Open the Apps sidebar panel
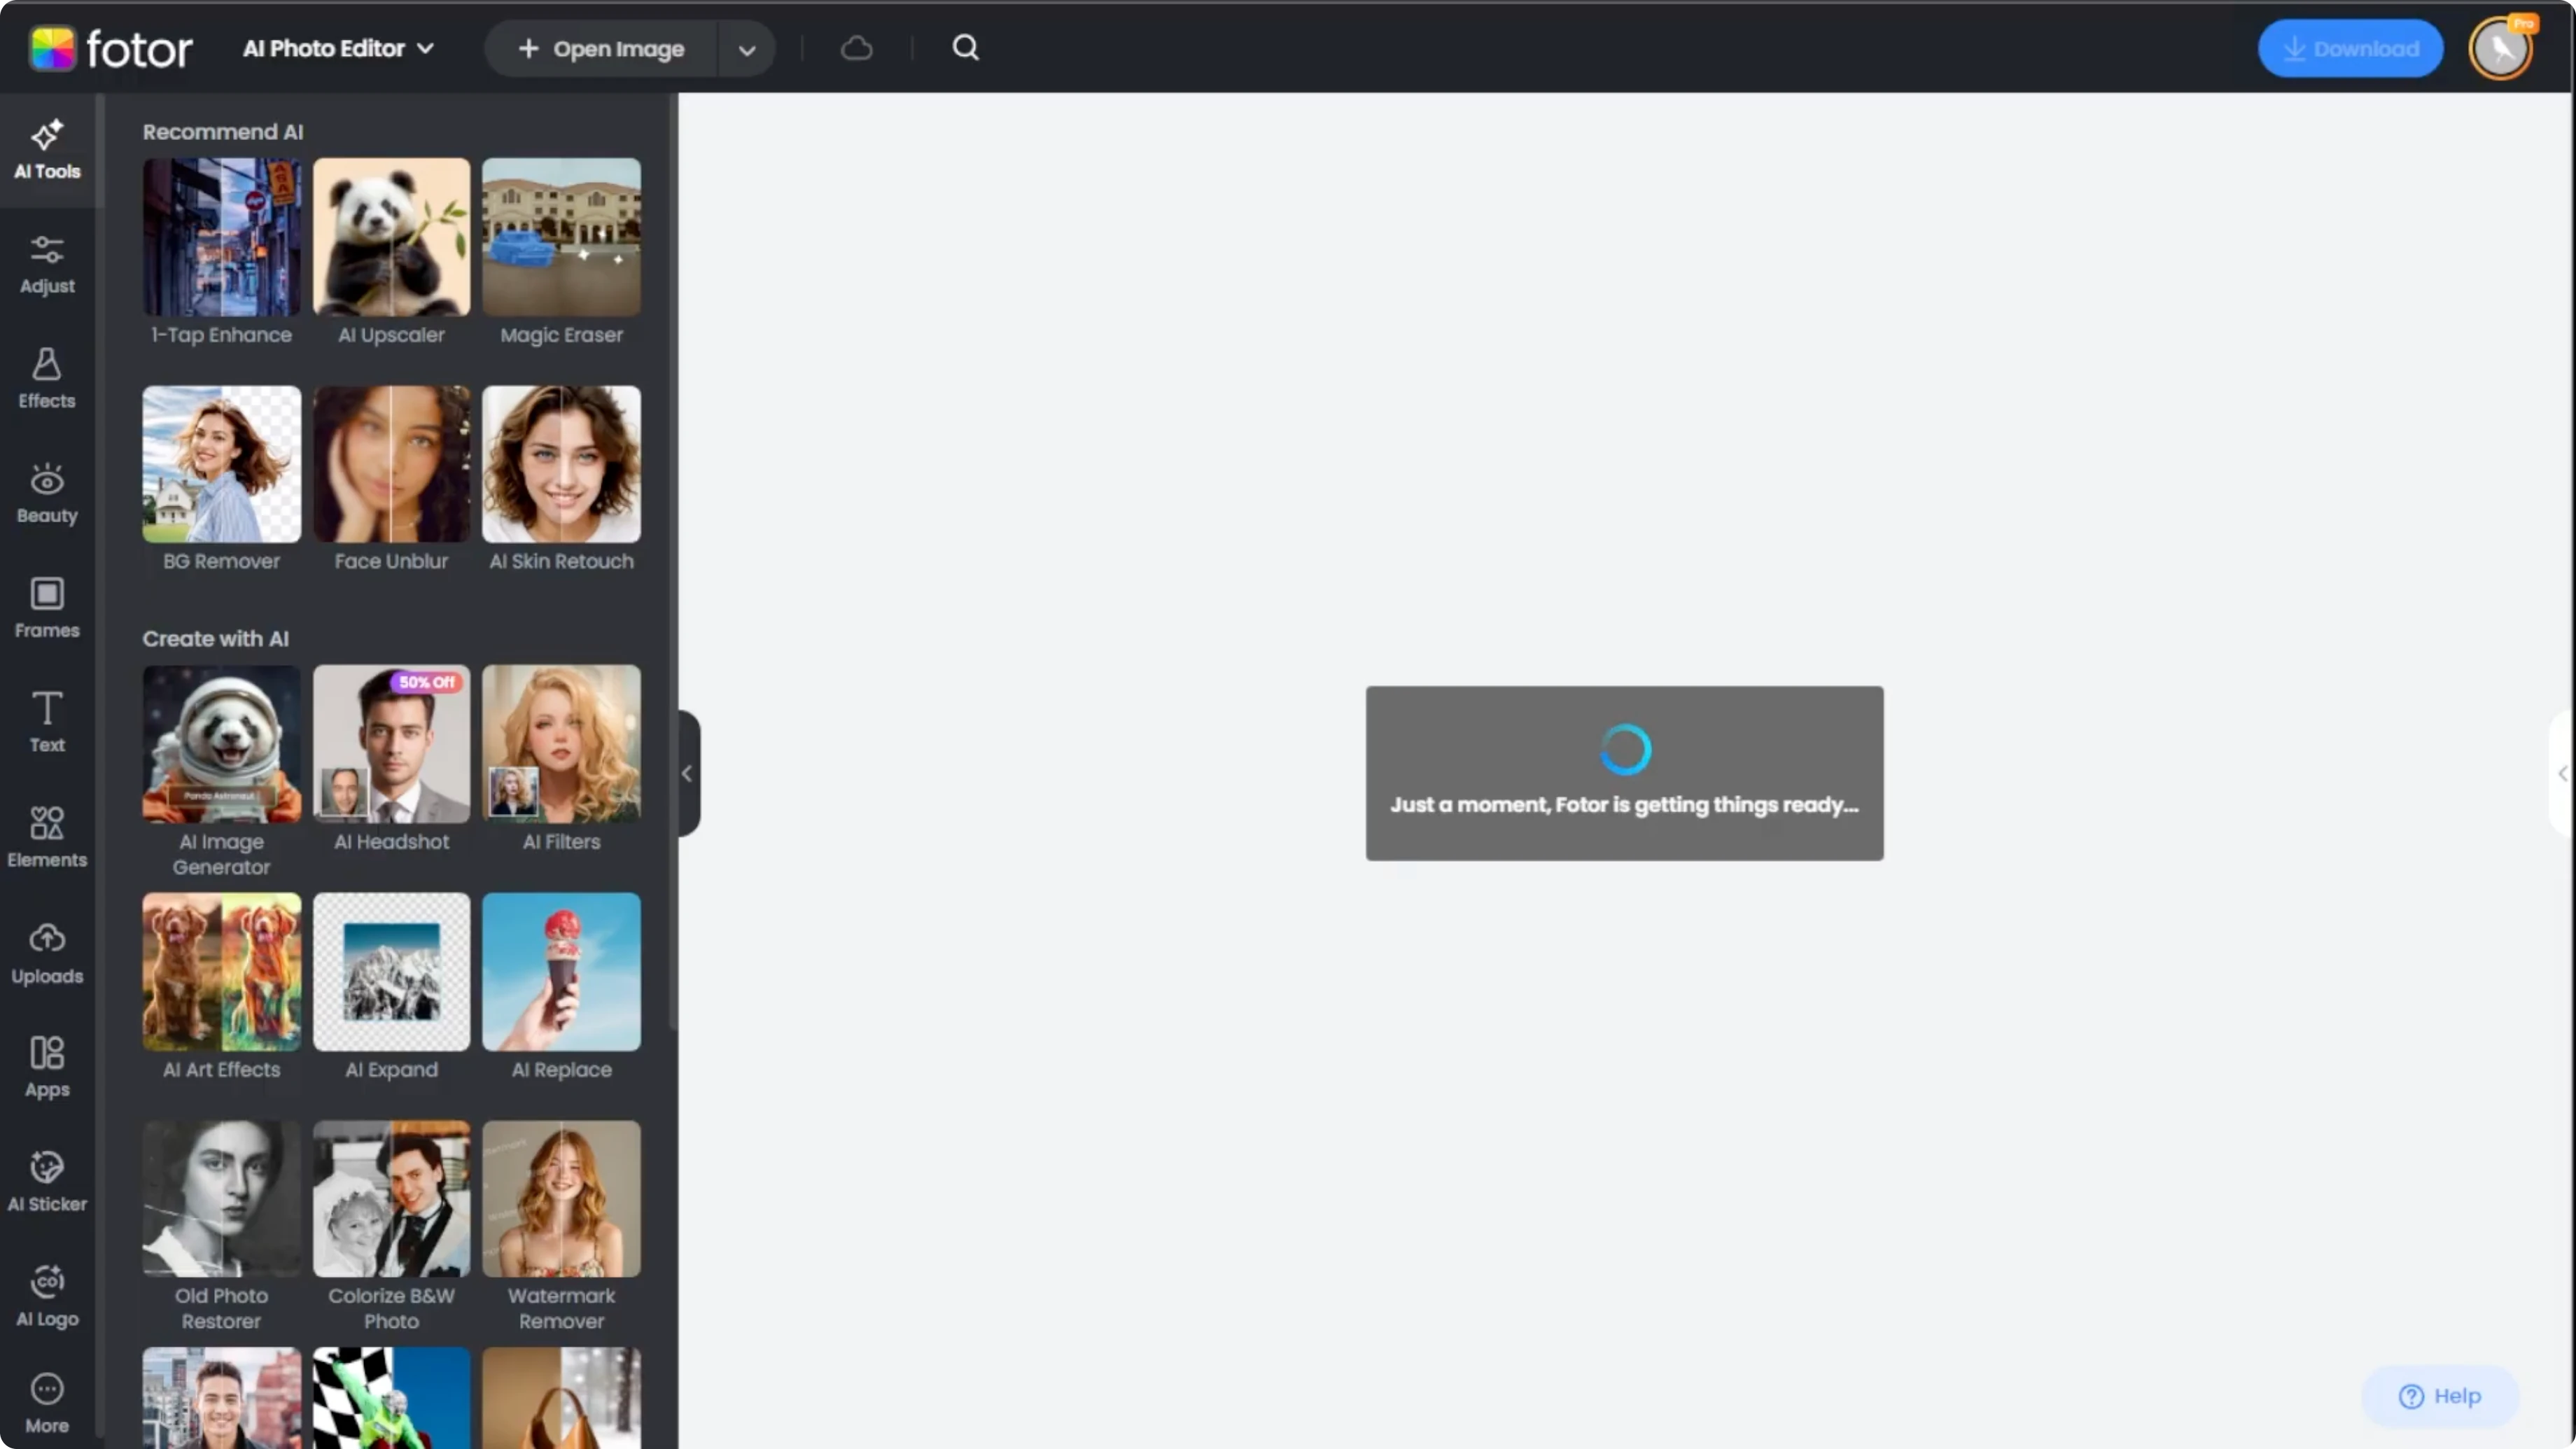The height and width of the screenshot is (1449, 2576). pos(47,1068)
